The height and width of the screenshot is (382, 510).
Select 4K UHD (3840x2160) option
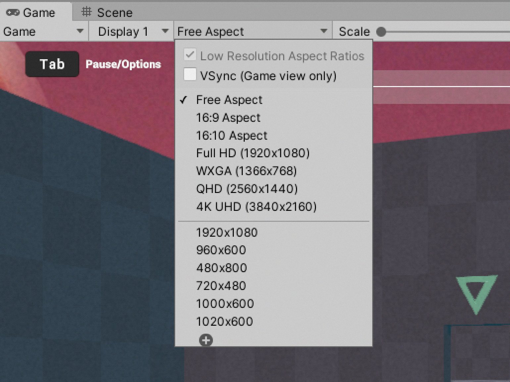click(x=256, y=207)
